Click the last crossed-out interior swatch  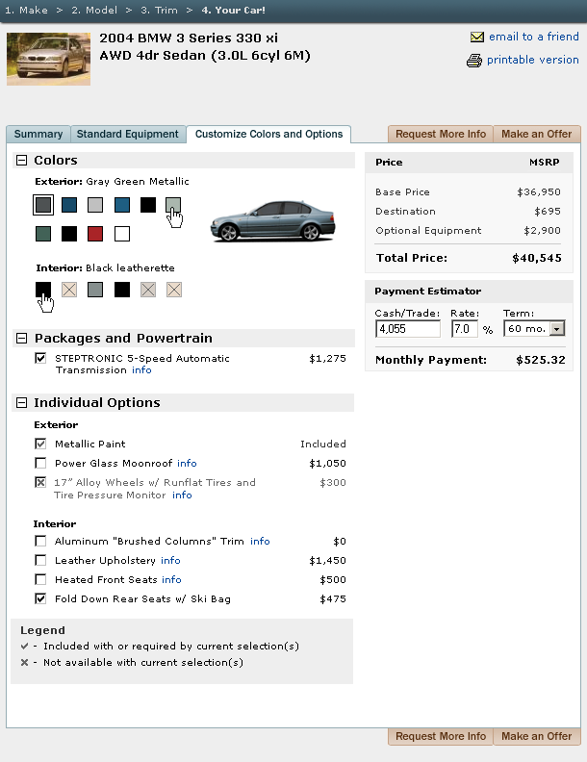(174, 291)
